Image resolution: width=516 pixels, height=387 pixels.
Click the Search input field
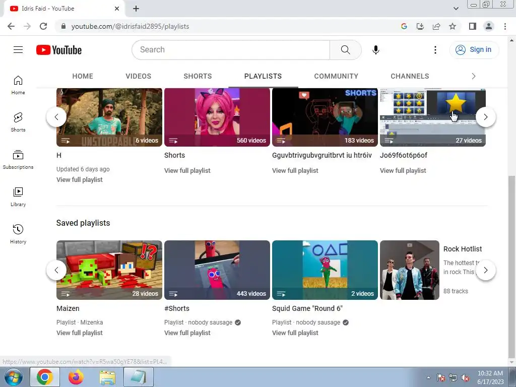point(231,50)
